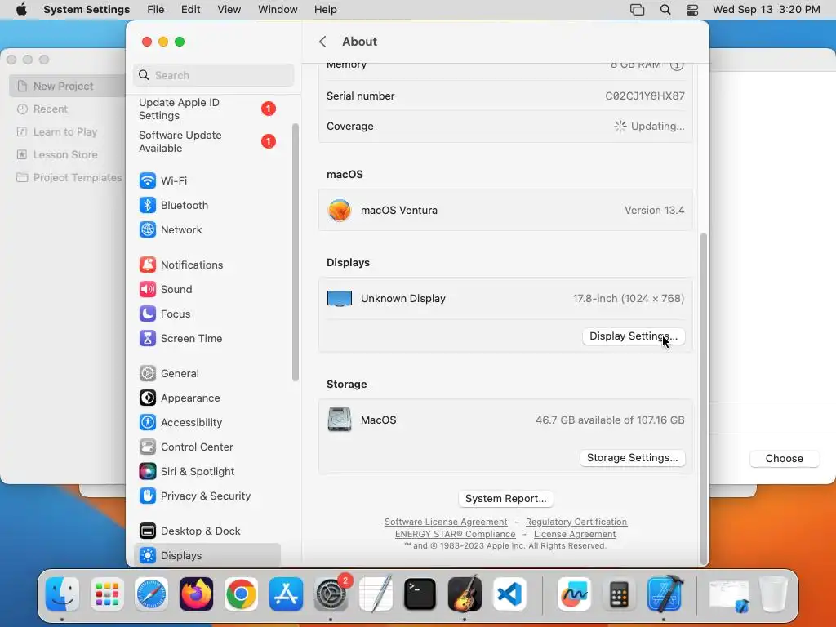This screenshot has height=627, width=836.
Task: Open Software License Agreement link
Action: pyautogui.click(x=446, y=522)
